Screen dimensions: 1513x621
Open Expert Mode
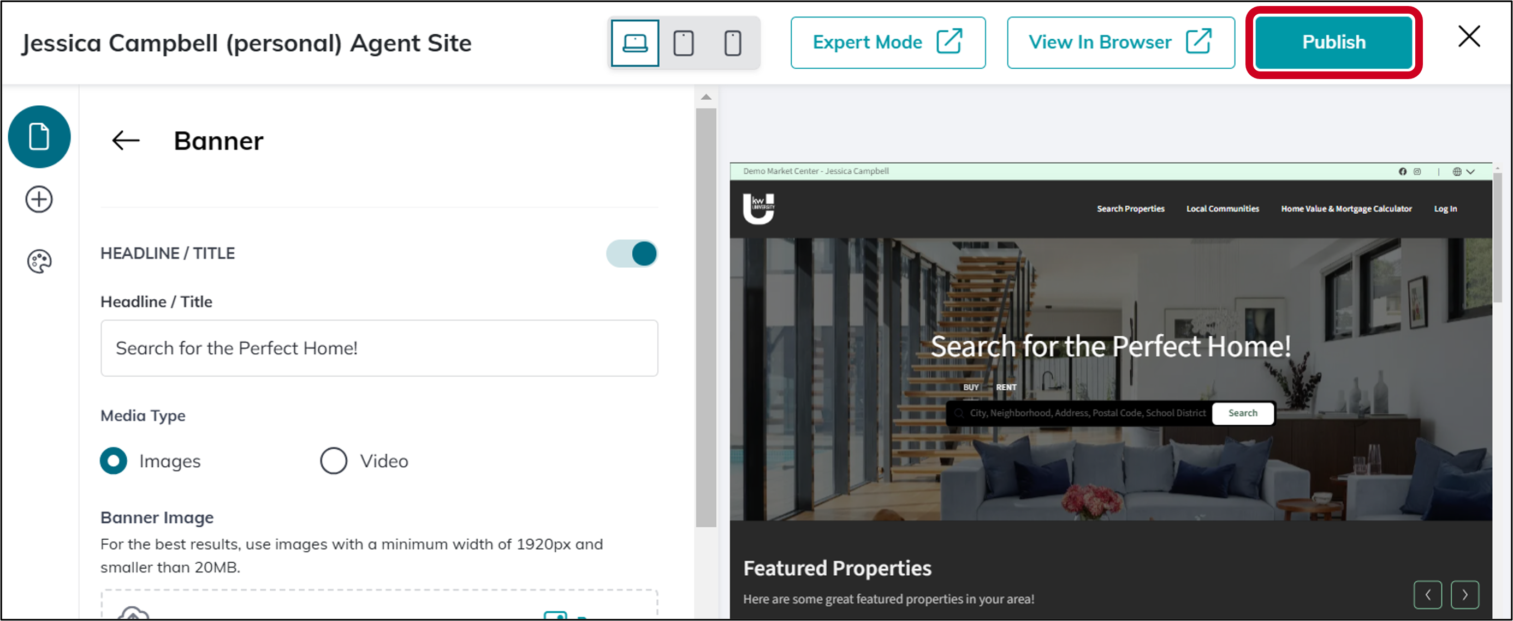887,42
